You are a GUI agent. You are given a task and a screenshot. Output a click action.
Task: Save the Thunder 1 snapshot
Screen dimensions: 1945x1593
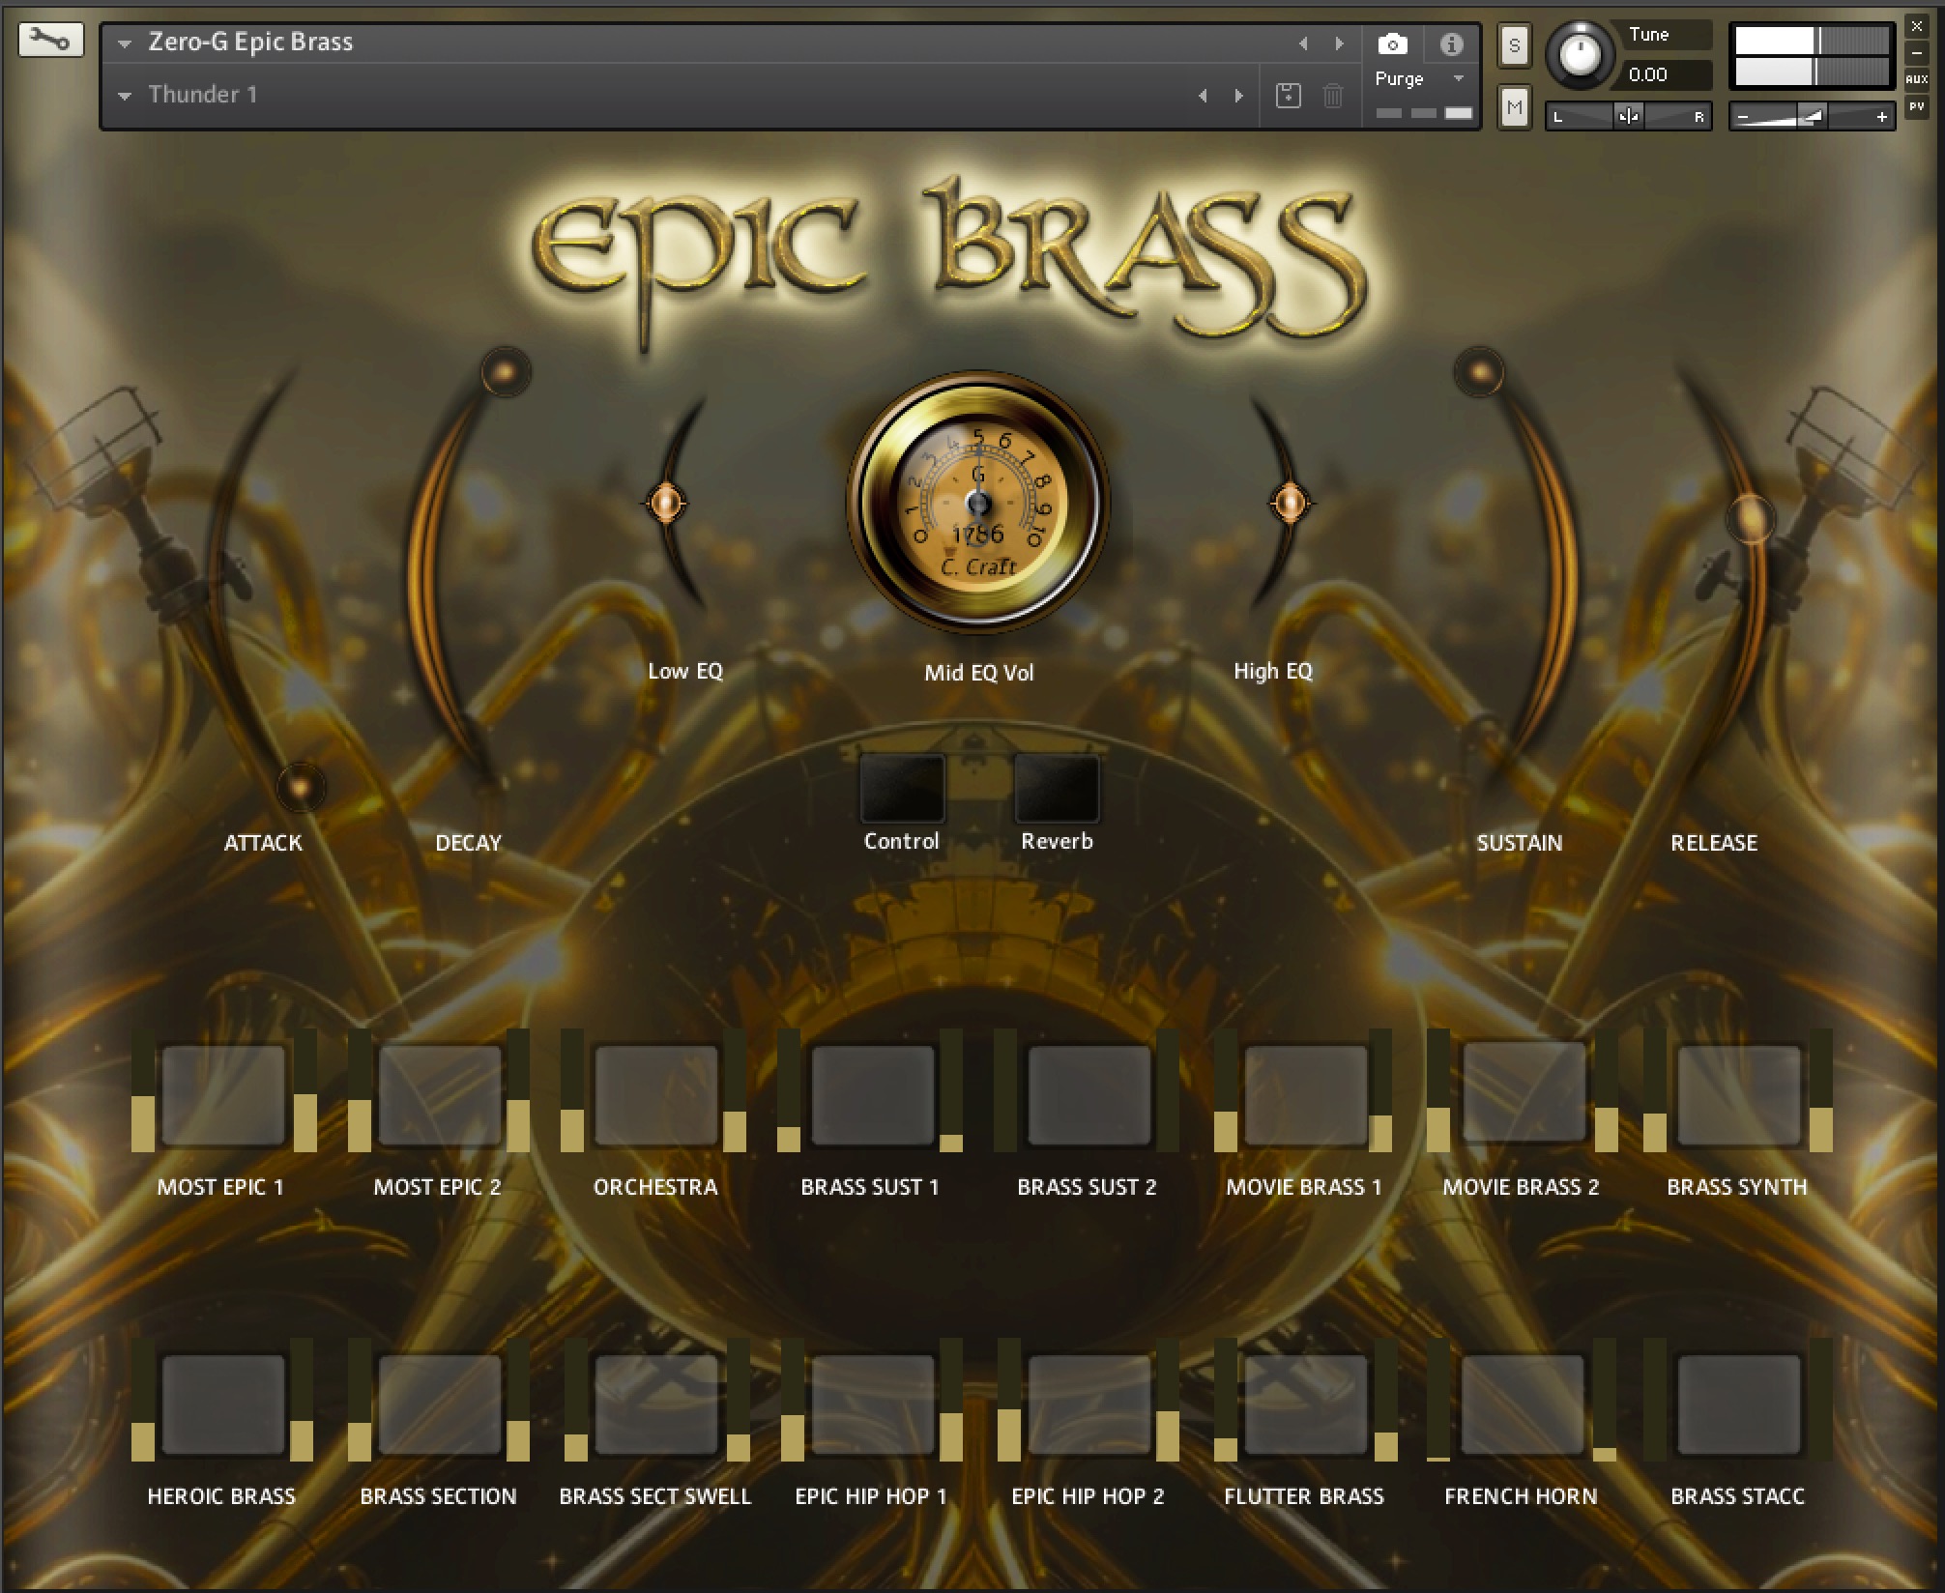click(1288, 96)
